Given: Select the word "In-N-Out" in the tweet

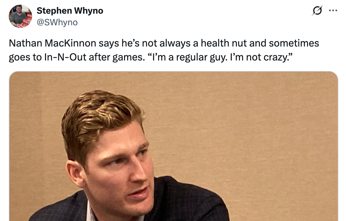Looking at the screenshot, I should pos(65,57).
